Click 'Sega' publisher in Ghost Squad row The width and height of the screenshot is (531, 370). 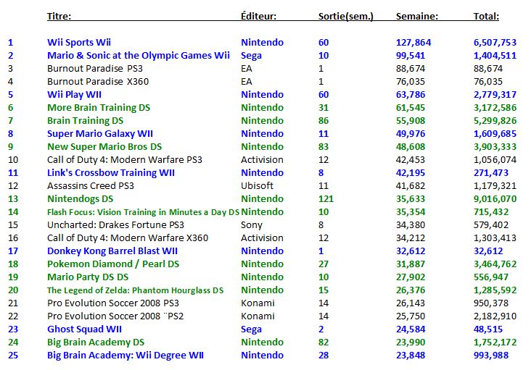pos(251,329)
